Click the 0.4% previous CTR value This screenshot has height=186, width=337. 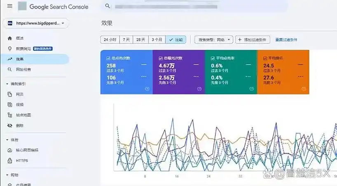coord(217,78)
